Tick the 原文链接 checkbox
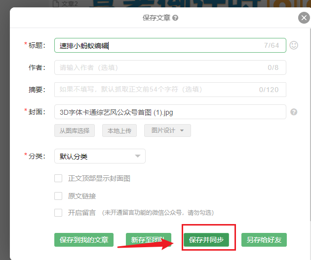 (x=58, y=196)
